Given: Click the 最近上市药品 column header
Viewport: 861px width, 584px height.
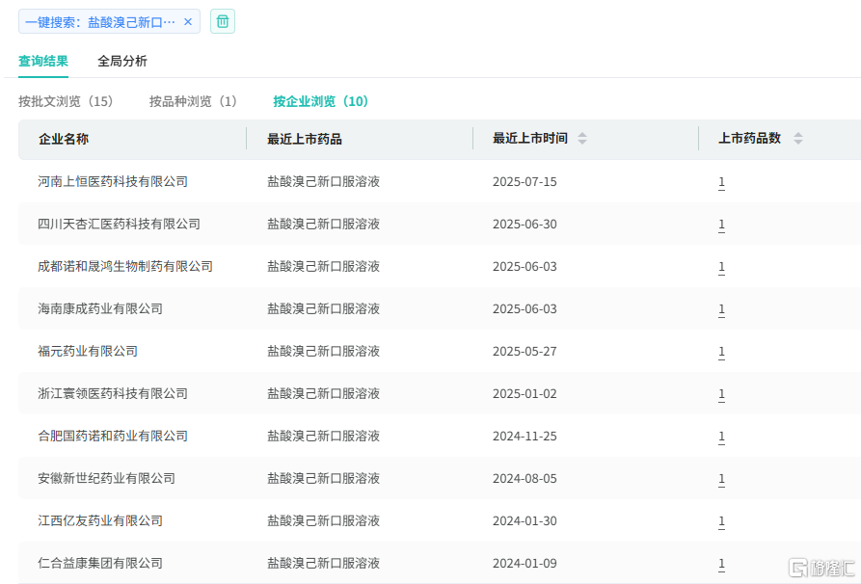Looking at the screenshot, I should [305, 139].
